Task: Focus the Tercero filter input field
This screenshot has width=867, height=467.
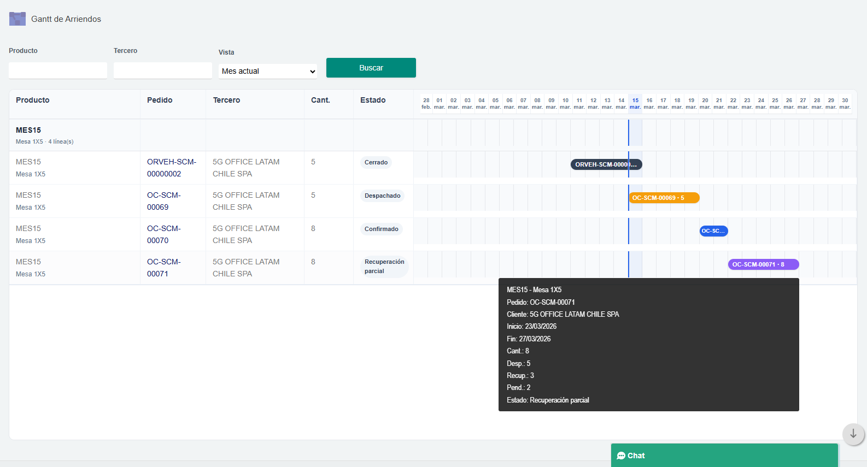Action: (x=163, y=70)
